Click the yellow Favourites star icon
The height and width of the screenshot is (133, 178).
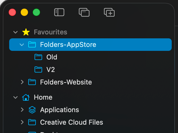point(26,32)
